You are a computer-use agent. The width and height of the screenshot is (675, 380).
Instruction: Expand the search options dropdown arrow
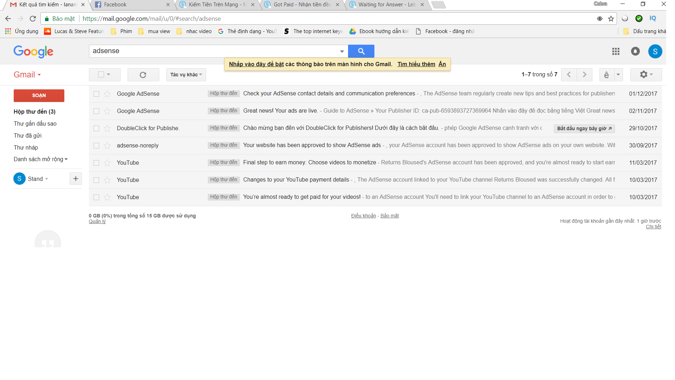[342, 51]
